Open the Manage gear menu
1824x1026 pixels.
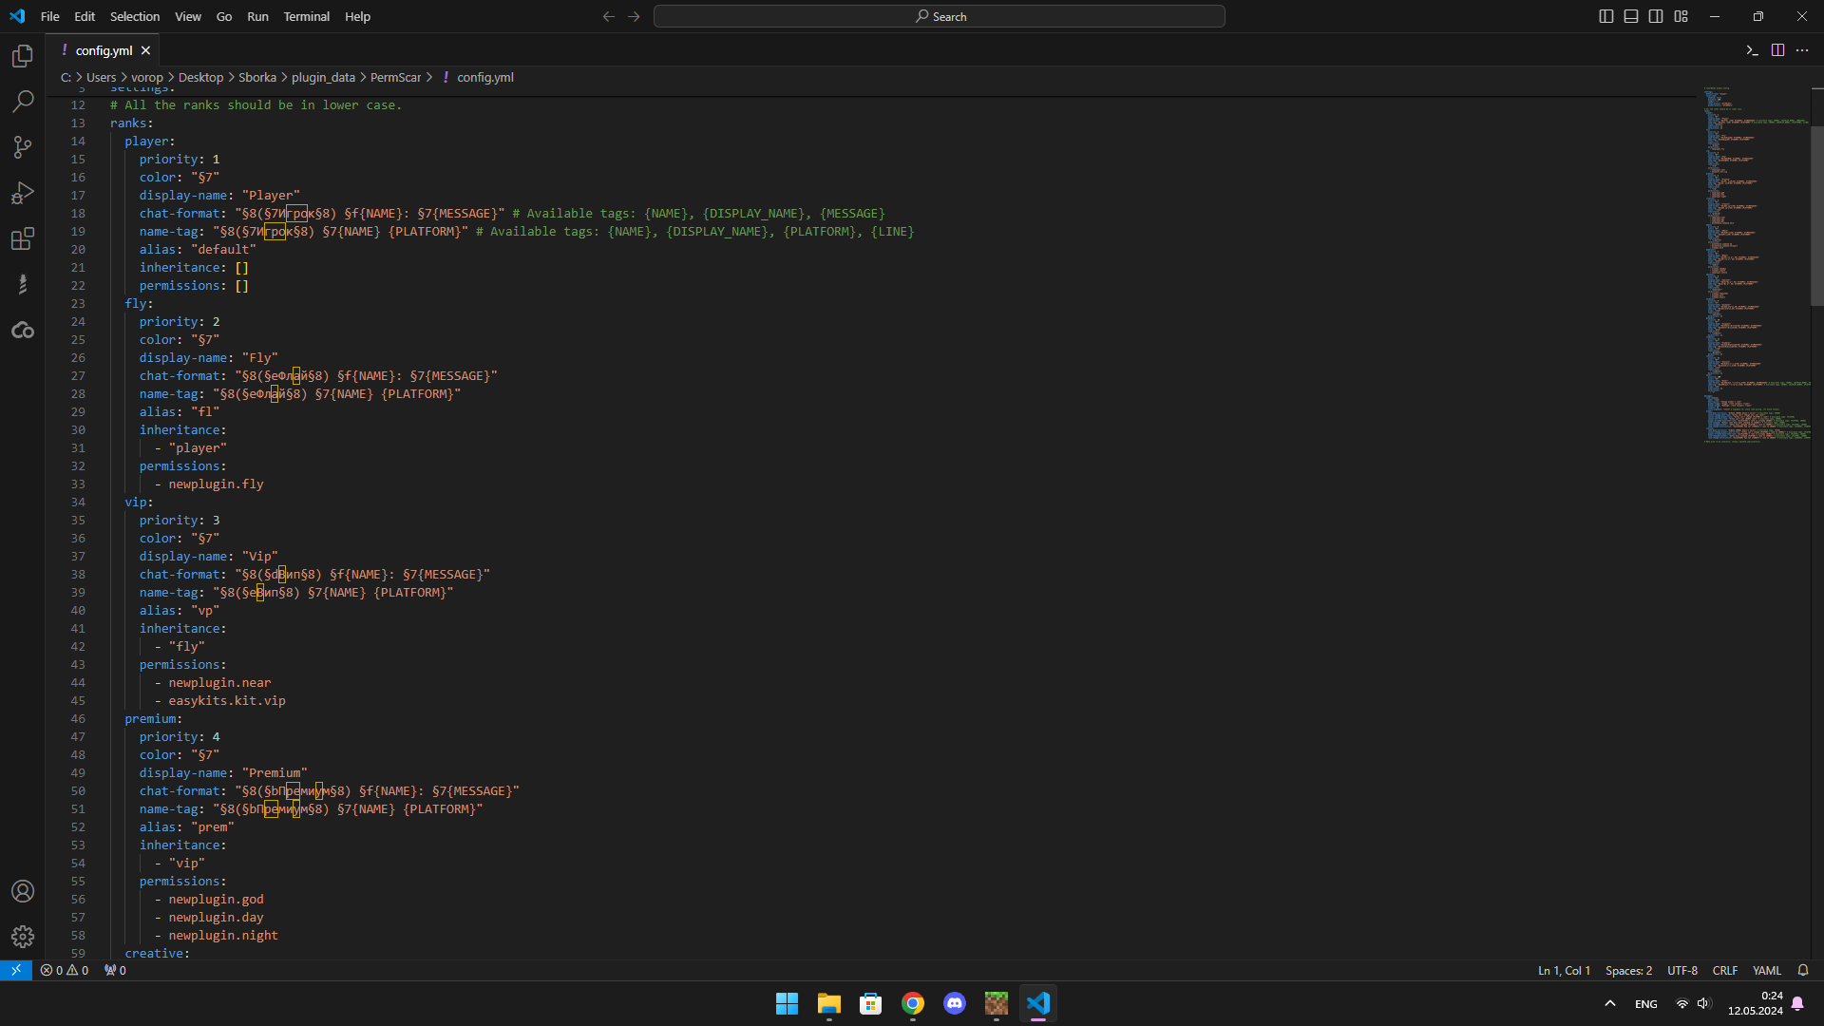coord(23,937)
